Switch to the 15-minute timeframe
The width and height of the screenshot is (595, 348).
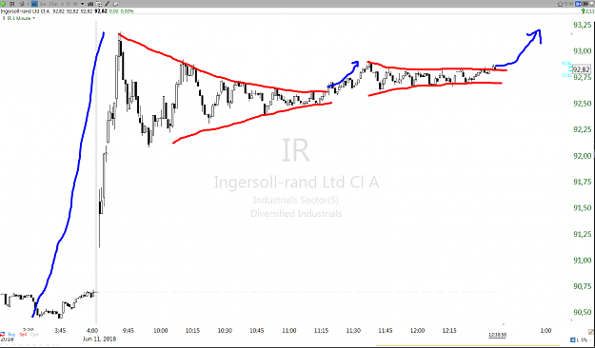point(53,4)
